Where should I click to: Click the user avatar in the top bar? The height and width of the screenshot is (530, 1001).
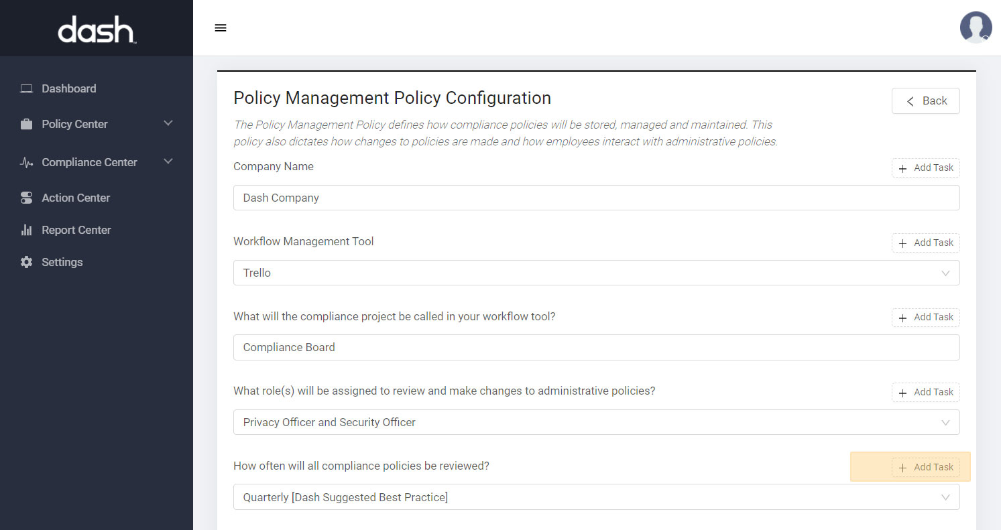(976, 27)
